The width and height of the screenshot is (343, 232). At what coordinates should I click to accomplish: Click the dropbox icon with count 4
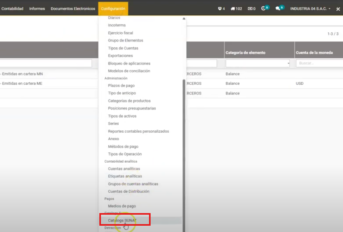click(x=221, y=9)
